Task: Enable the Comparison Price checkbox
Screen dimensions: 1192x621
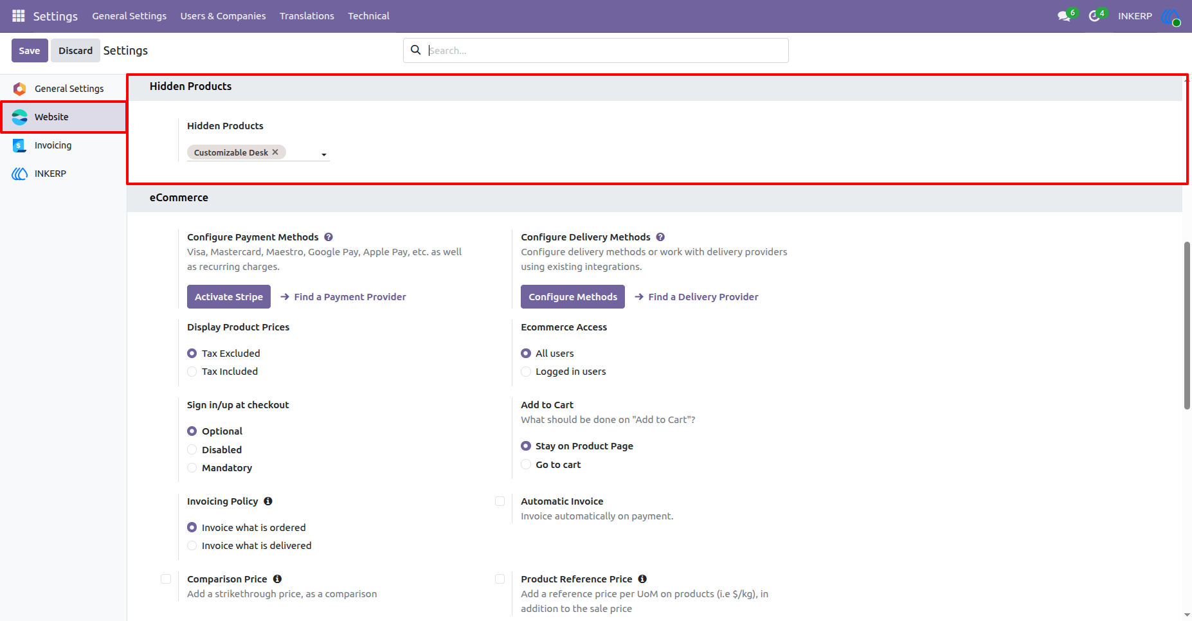Action: click(x=166, y=579)
